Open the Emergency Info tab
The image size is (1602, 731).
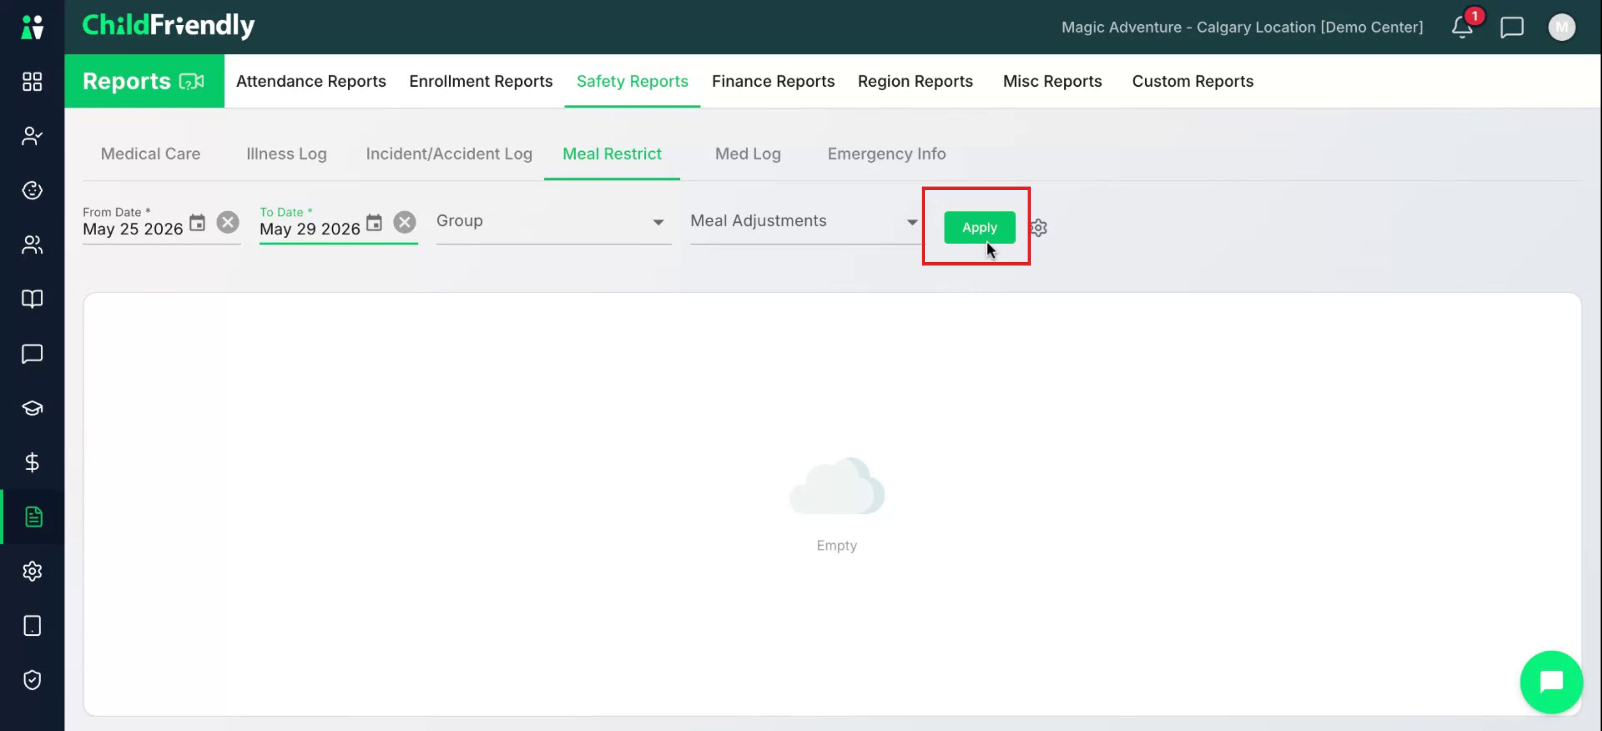point(886,153)
